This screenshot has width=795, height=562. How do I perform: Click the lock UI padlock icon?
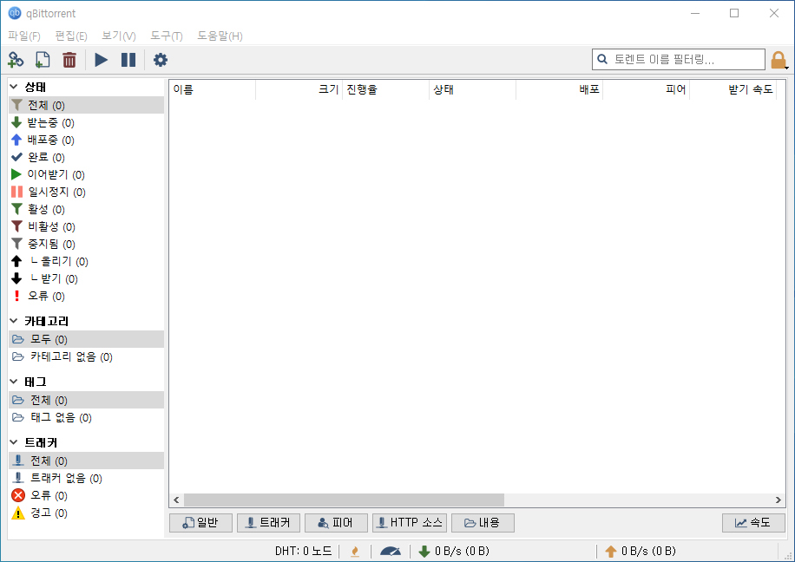[779, 61]
